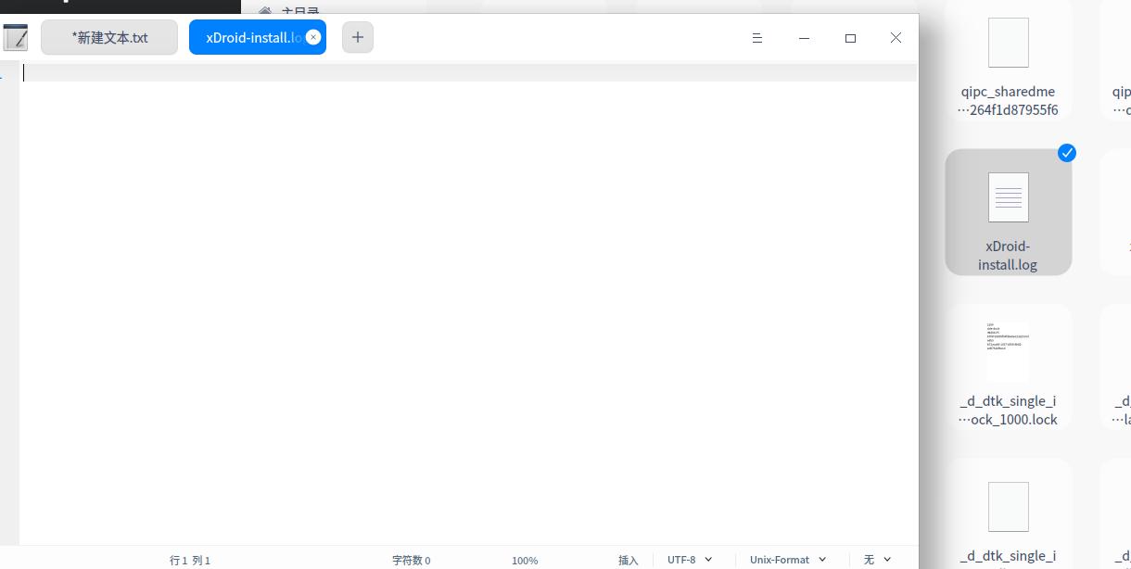The height and width of the screenshot is (569, 1131).
Task: Close the xDroid-install.log tab with its X
Action: tap(313, 37)
